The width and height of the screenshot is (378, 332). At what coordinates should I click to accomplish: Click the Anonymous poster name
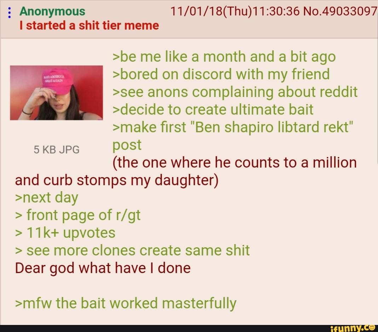pyautogui.click(x=52, y=11)
